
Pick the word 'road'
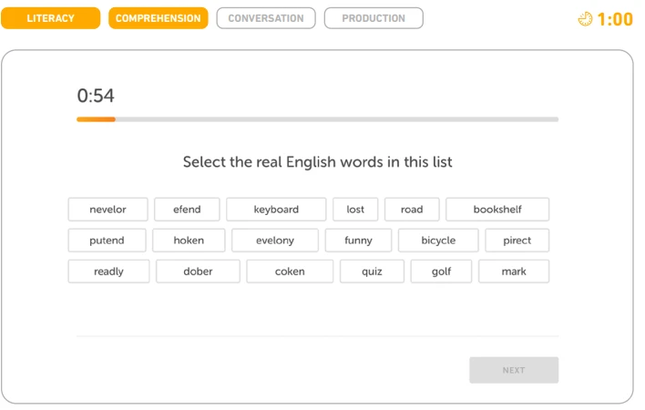(x=412, y=210)
